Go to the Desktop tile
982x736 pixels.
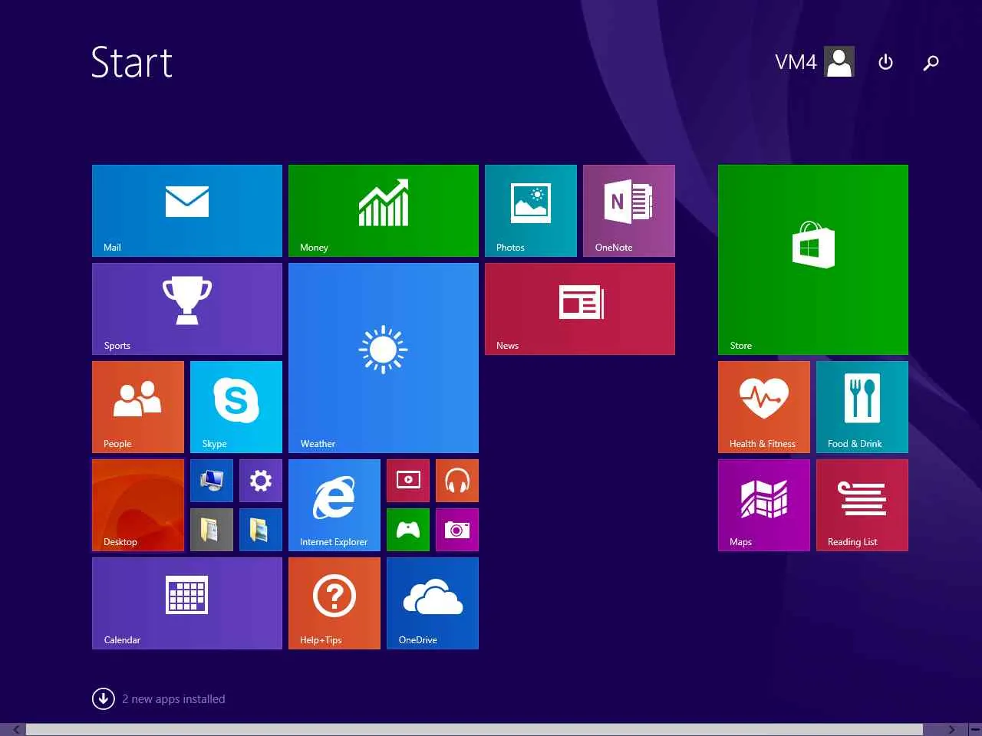point(138,505)
